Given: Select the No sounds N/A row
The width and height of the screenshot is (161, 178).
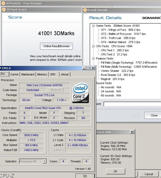Looking at the screenshot, I should (x=111, y=87).
